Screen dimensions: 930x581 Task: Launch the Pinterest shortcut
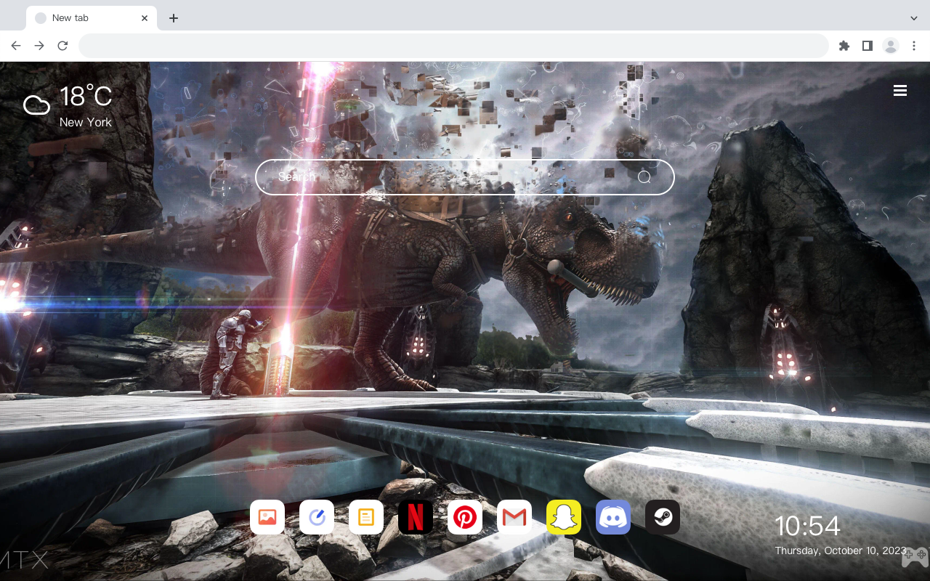tap(465, 517)
